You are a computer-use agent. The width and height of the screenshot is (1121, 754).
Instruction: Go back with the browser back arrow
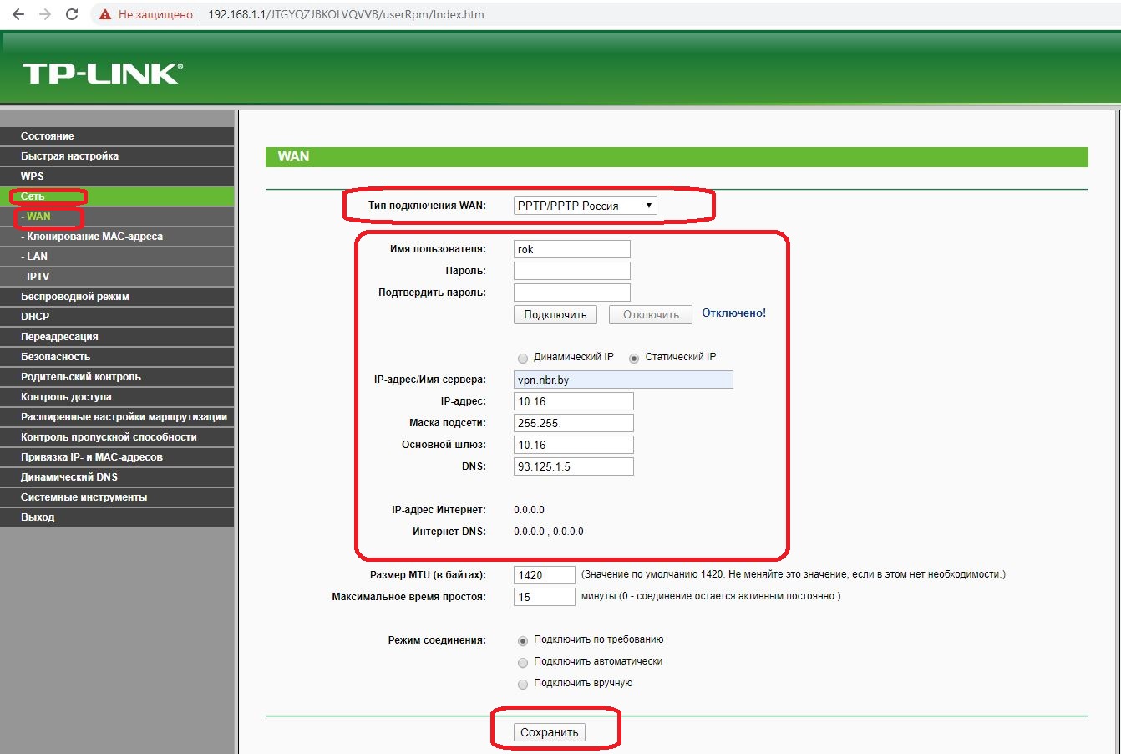(18, 14)
